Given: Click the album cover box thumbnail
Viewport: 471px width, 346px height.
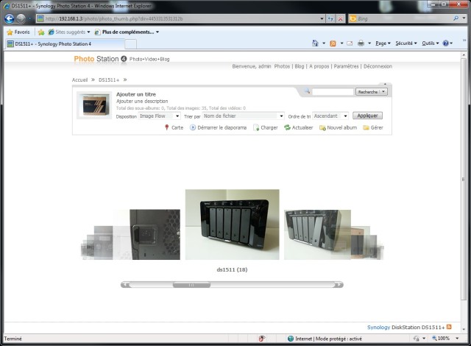Looking at the screenshot, I should tap(94, 105).
